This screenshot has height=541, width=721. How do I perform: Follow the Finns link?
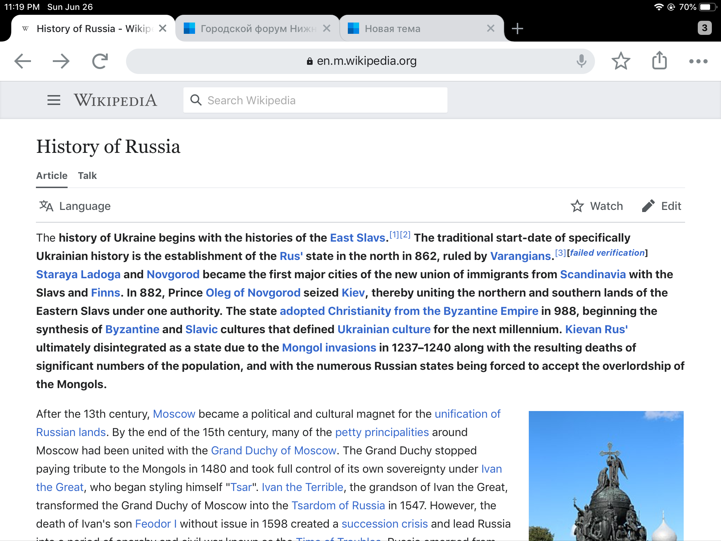click(x=106, y=293)
